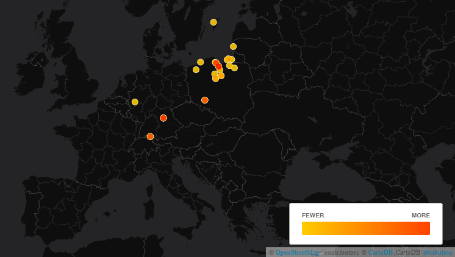Click the yellow-to-red legend gradient bar
Image resolution: width=455 pixels, height=257 pixels.
click(365, 228)
